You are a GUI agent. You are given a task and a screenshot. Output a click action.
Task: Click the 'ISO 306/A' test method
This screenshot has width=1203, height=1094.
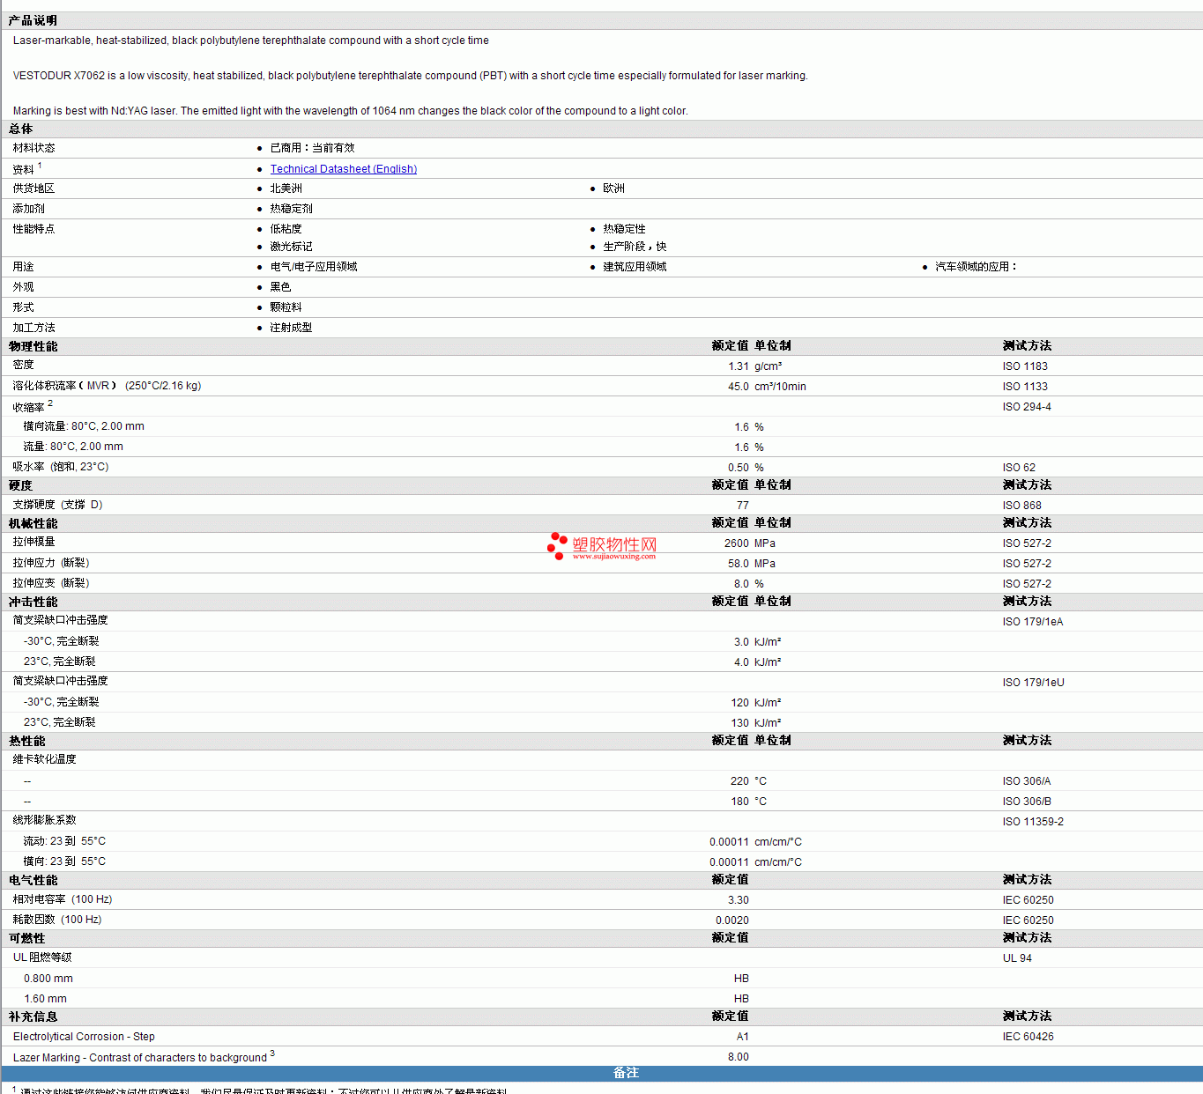(x=1027, y=781)
